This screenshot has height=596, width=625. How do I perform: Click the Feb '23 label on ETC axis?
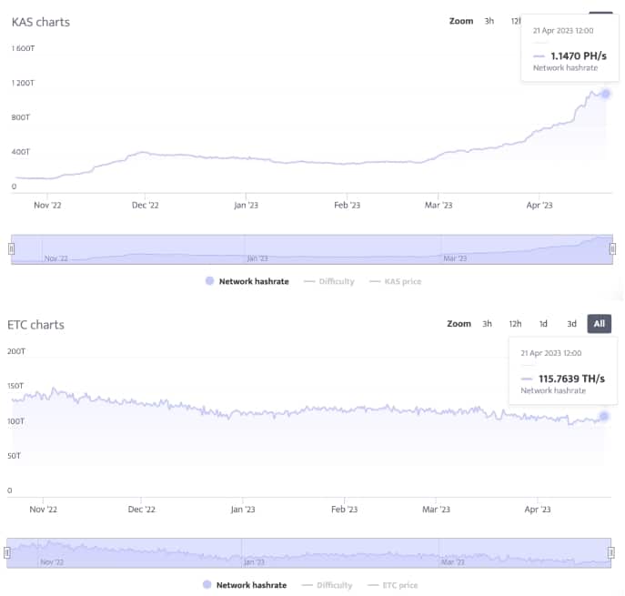(345, 509)
